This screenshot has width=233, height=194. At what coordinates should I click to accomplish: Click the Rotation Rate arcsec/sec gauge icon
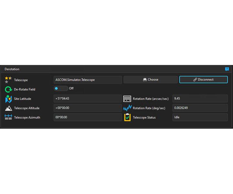[127, 99]
